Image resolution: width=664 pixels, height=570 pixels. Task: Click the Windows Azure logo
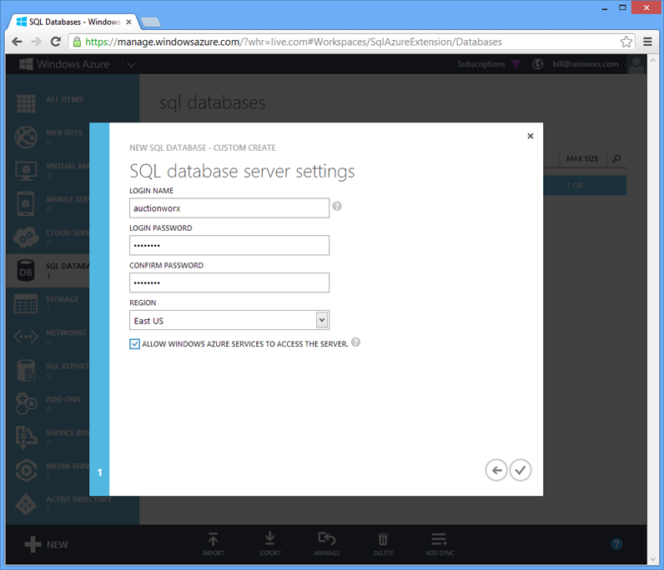point(64,64)
